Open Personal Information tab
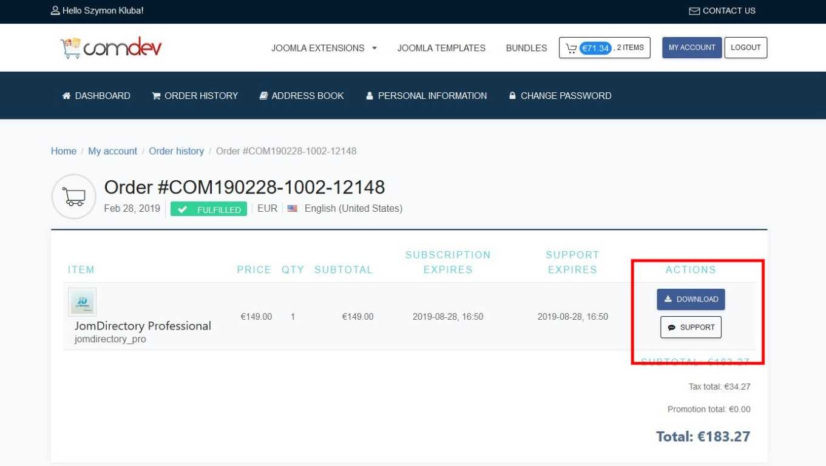 click(x=426, y=96)
